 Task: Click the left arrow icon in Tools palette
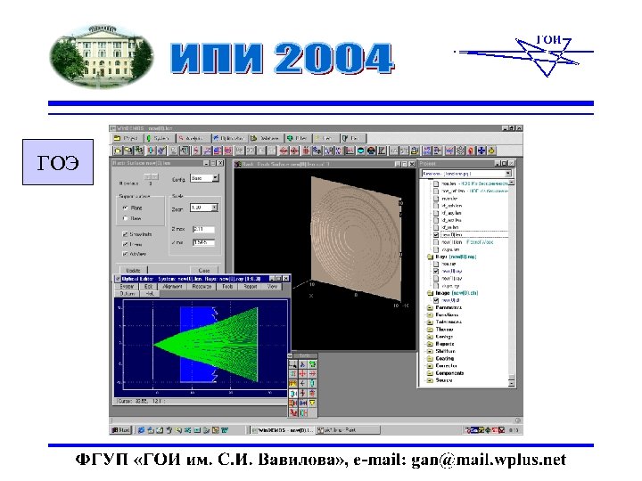[302, 384]
